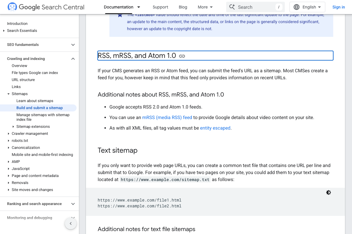352x234 pixels.
Task: Open the entity escaped link
Action: click(215, 128)
